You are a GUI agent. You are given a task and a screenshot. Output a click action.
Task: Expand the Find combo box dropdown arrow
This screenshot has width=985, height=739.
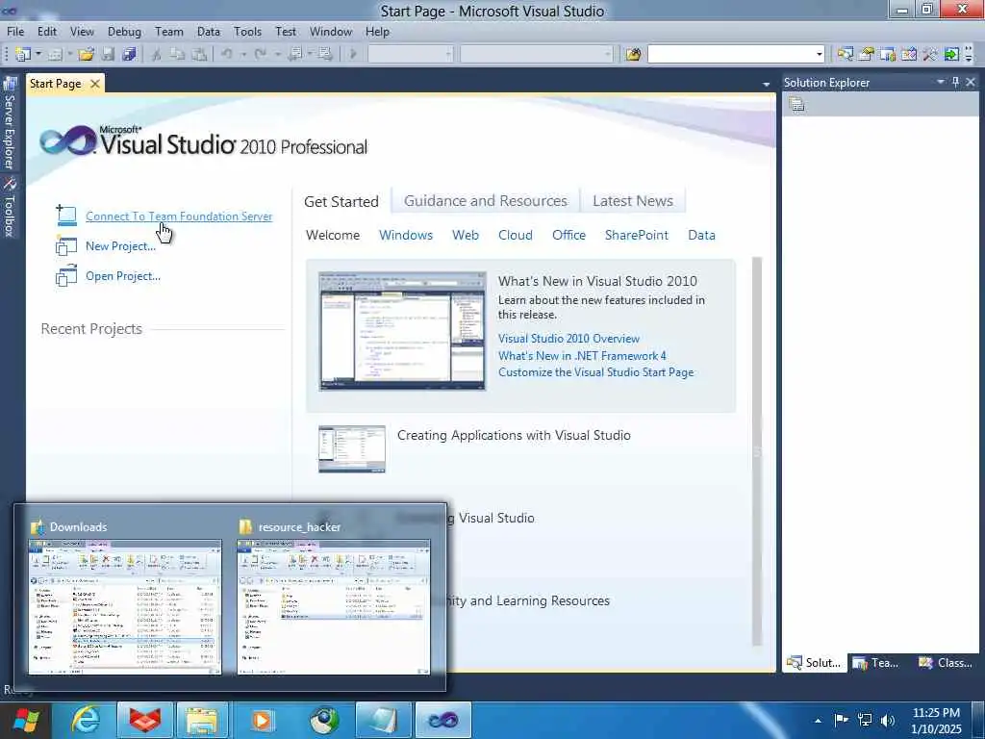(819, 55)
